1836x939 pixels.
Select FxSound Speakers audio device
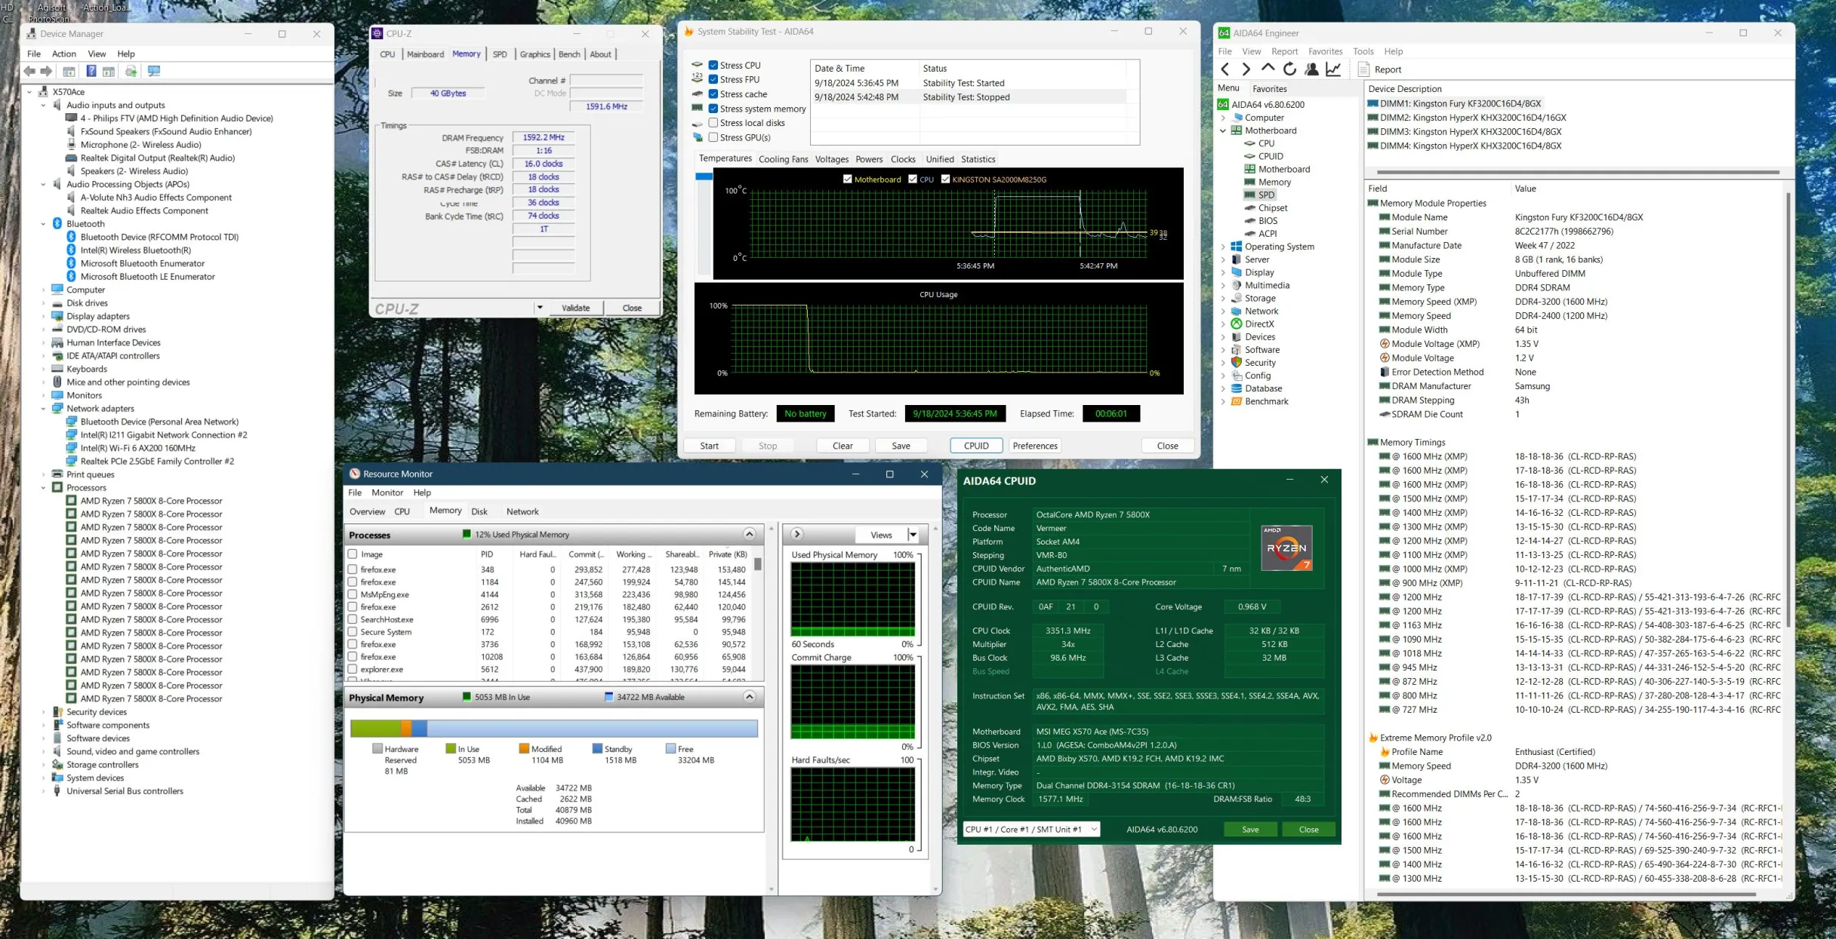166,131
